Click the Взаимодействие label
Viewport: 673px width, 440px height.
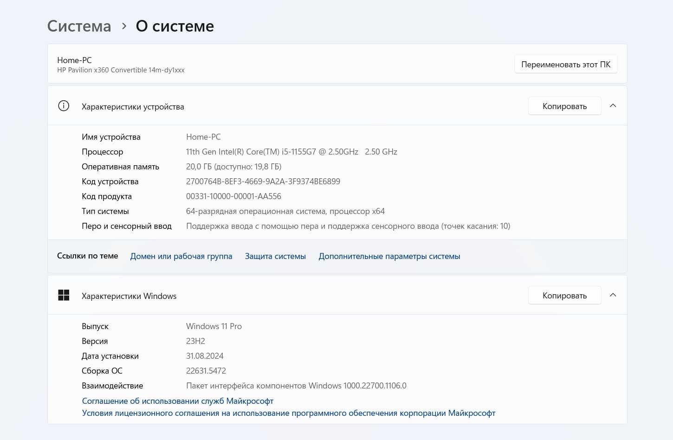coord(112,386)
